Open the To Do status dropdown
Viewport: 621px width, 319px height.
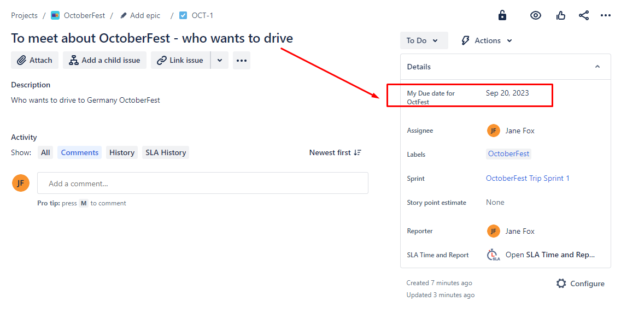(x=424, y=40)
